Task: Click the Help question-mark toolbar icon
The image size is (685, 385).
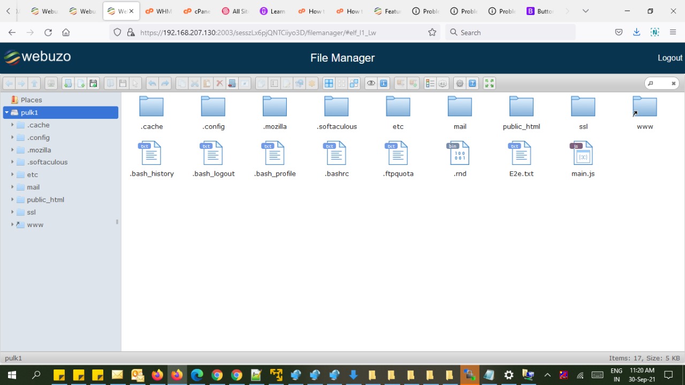Action: pyautogui.click(x=472, y=83)
